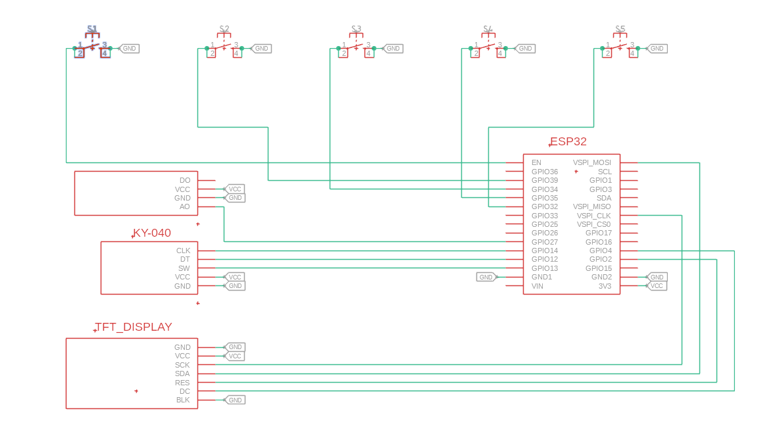Click the GPIO36 pin label

[x=545, y=172]
